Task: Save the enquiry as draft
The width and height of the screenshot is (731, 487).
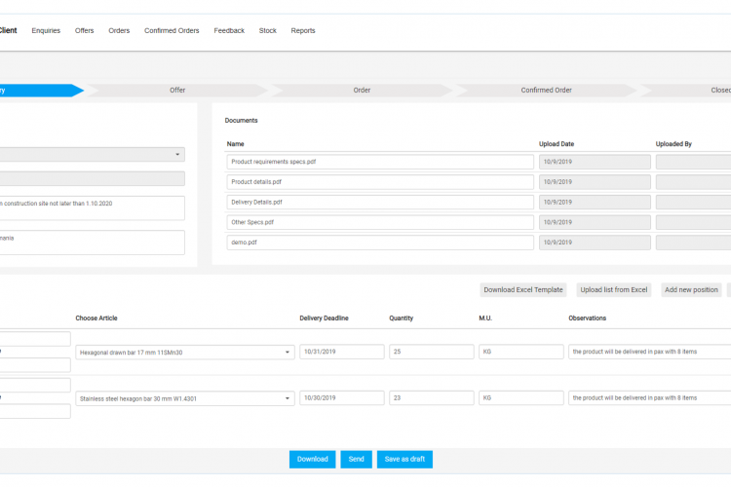Action: click(404, 459)
